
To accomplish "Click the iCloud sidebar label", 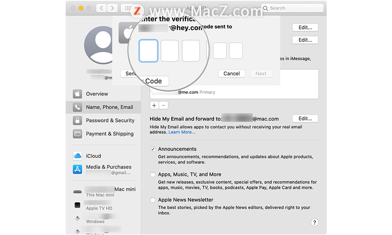I will 94,156.
